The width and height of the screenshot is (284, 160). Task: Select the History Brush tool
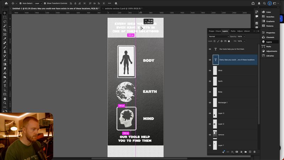click(x=5, y=56)
